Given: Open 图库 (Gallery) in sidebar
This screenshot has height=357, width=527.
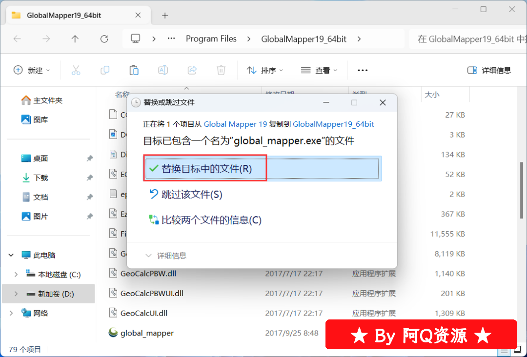Looking at the screenshot, I should [35, 119].
